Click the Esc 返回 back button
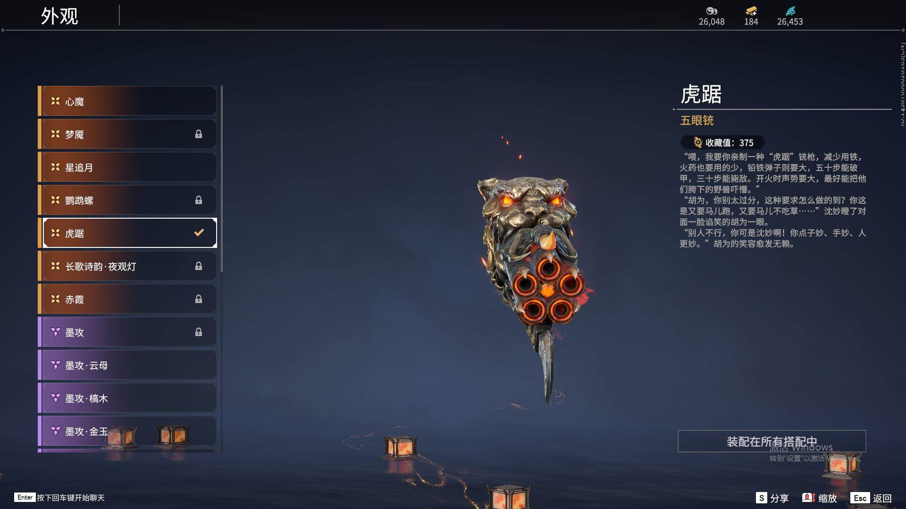The image size is (906, 509). [871, 498]
